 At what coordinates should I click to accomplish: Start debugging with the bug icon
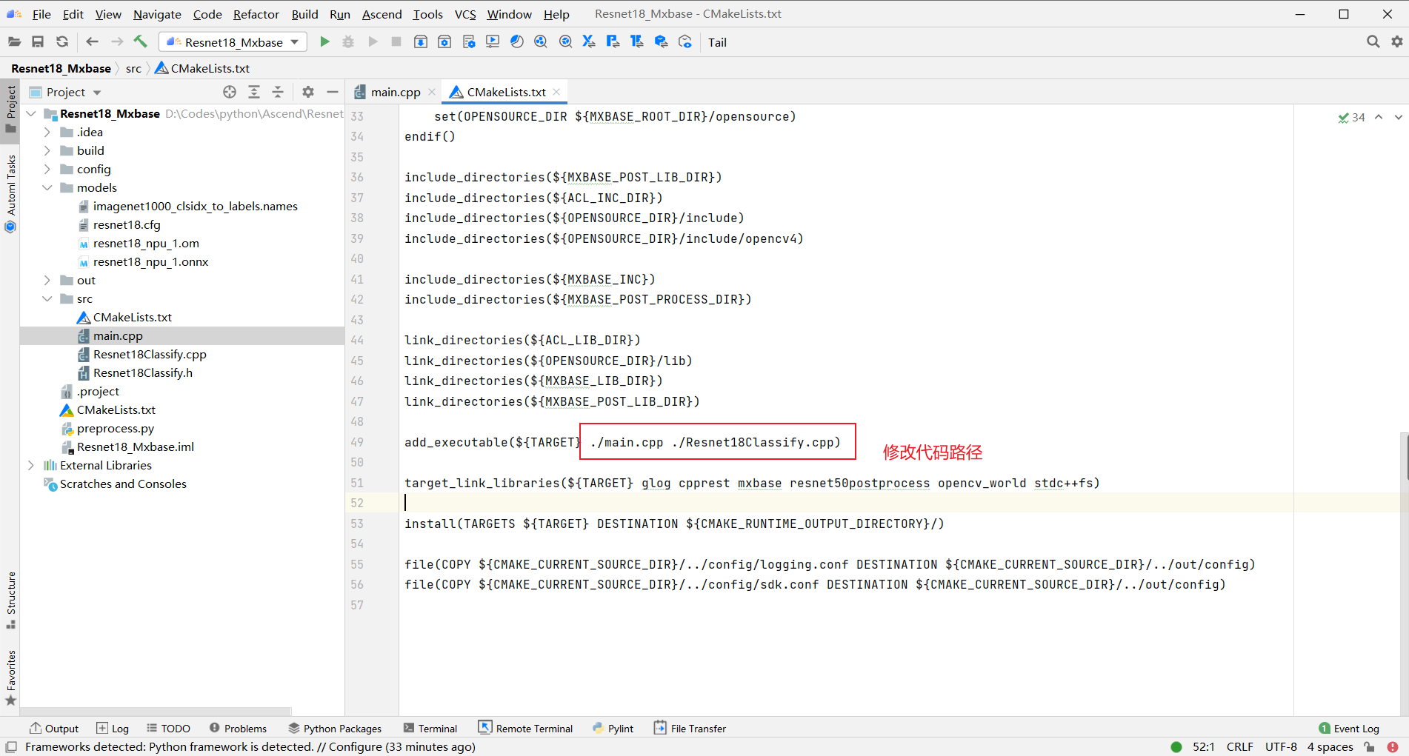coord(348,42)
